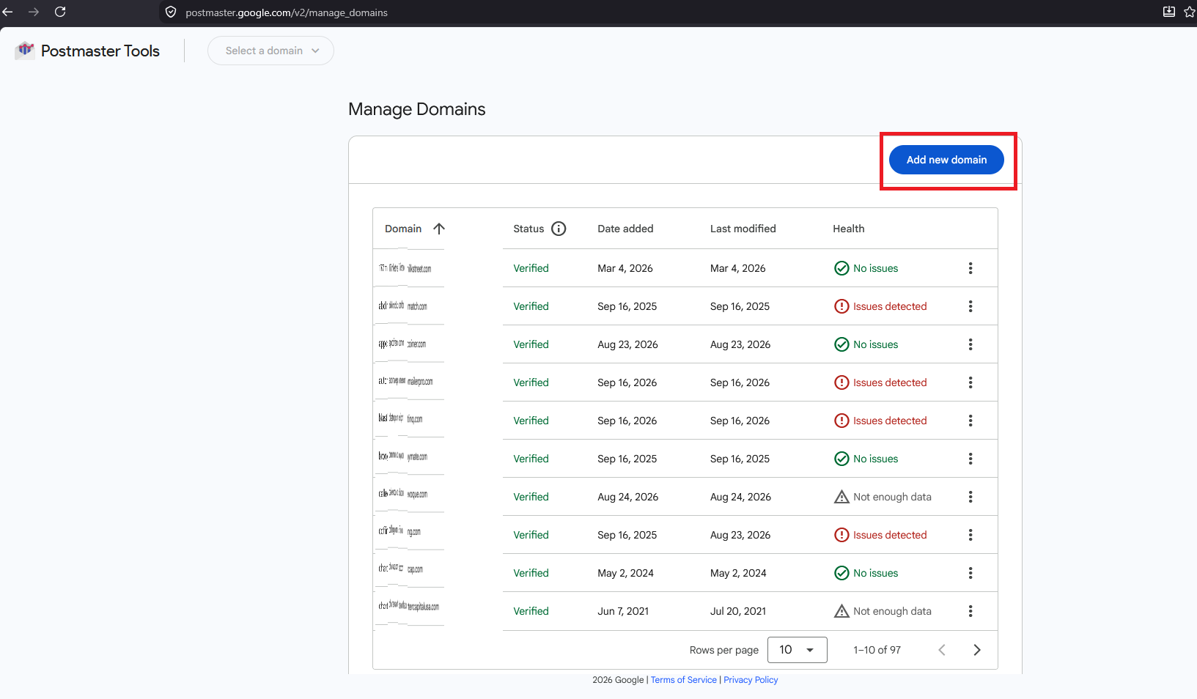Viewport: 1197px width, 699px height.
Task: Click the 'Jun 7, 2021' date added cell
Action: point(623,611)
